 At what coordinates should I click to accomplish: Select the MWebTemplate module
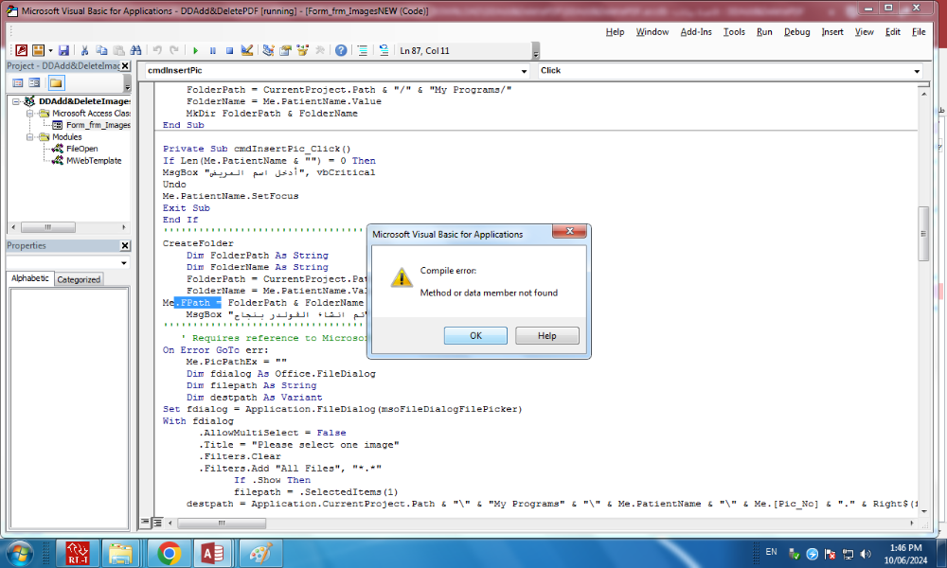click(x=94, y=161)
